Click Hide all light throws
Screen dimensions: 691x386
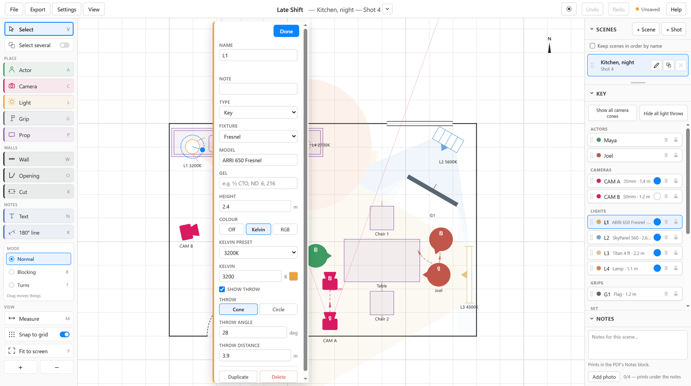click(x=663, y=113)
